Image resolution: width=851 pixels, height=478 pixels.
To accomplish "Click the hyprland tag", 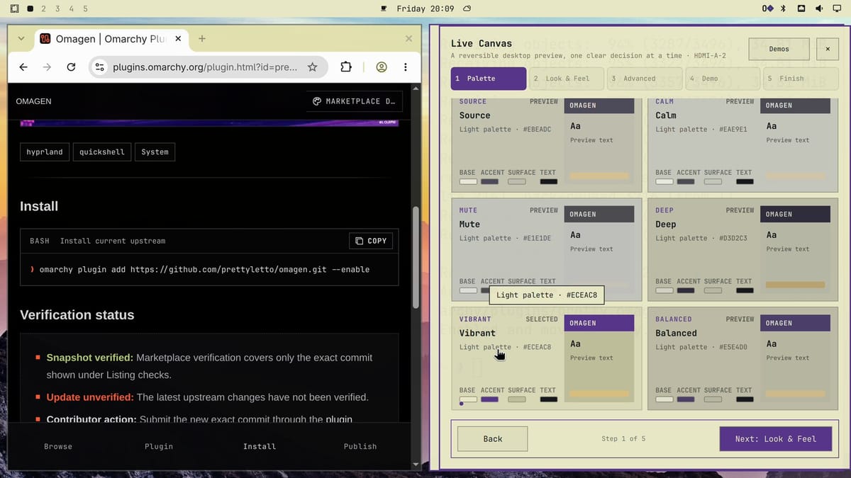I will click(x=45, y=152).
